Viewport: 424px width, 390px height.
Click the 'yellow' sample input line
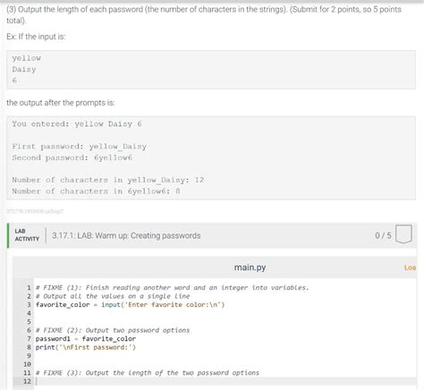coord(26,58)
